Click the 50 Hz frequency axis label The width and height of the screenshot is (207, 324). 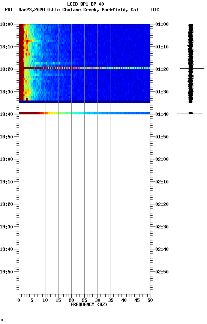tap(150, 300)
